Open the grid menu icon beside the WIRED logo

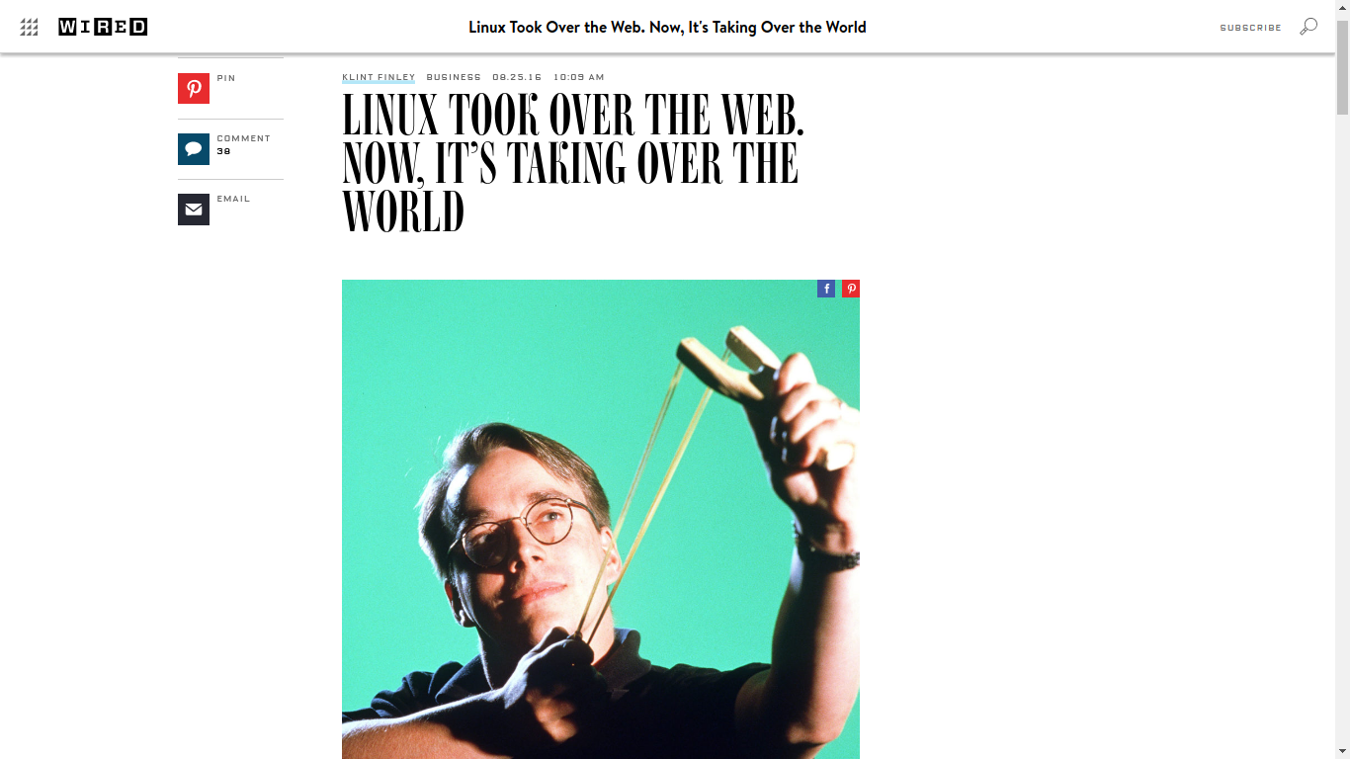click(x=29, y=27)
